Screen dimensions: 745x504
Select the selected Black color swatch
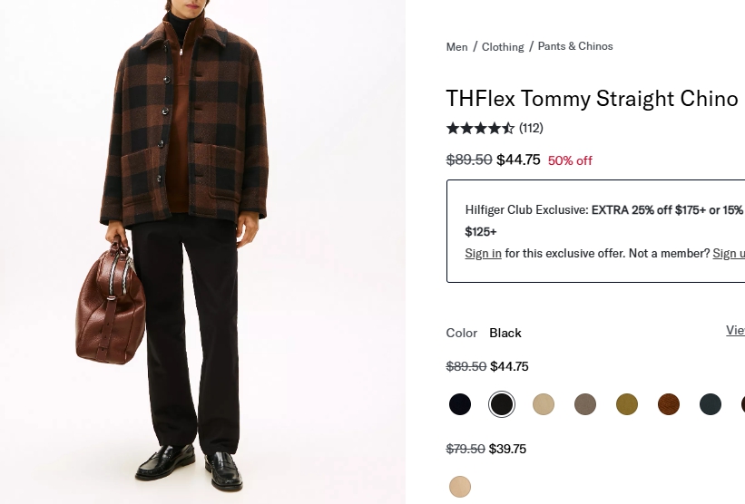click(502, 404)
